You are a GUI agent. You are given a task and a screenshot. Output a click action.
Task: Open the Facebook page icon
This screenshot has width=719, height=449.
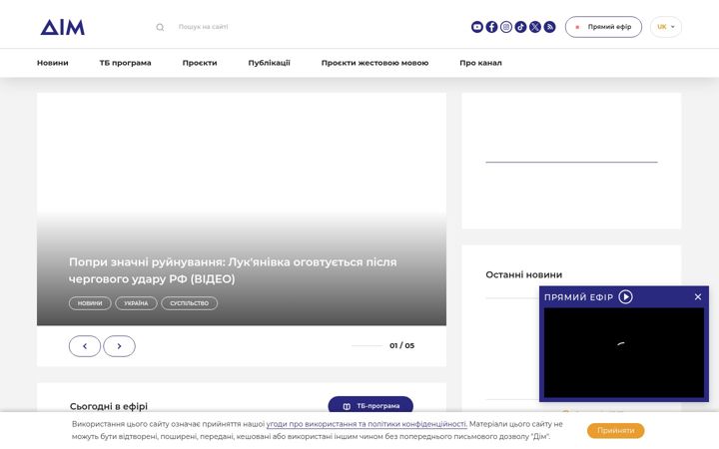[491, 27]
